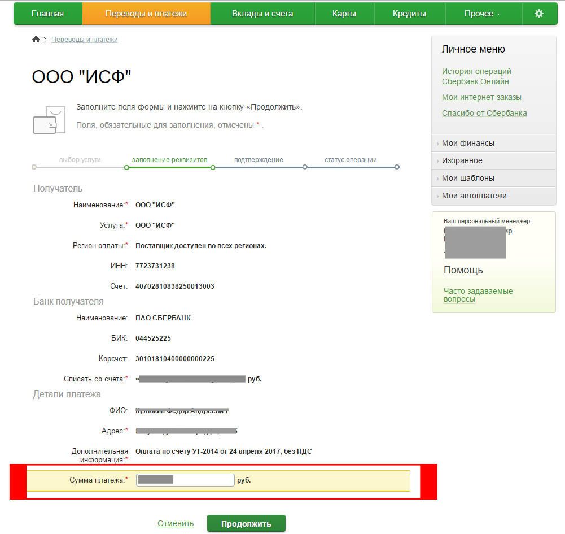565x534 pixels.
Task: Click the home icon in breadcrumb
Action: 36,40
